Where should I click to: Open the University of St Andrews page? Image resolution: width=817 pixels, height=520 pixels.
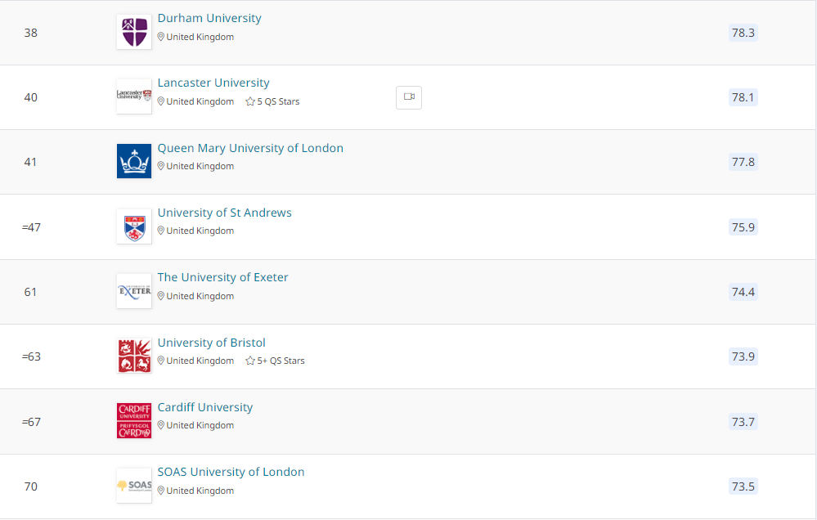point(224,213)
